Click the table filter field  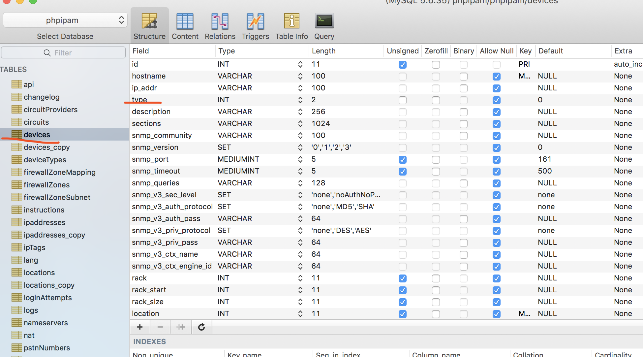tap(63, 52)
